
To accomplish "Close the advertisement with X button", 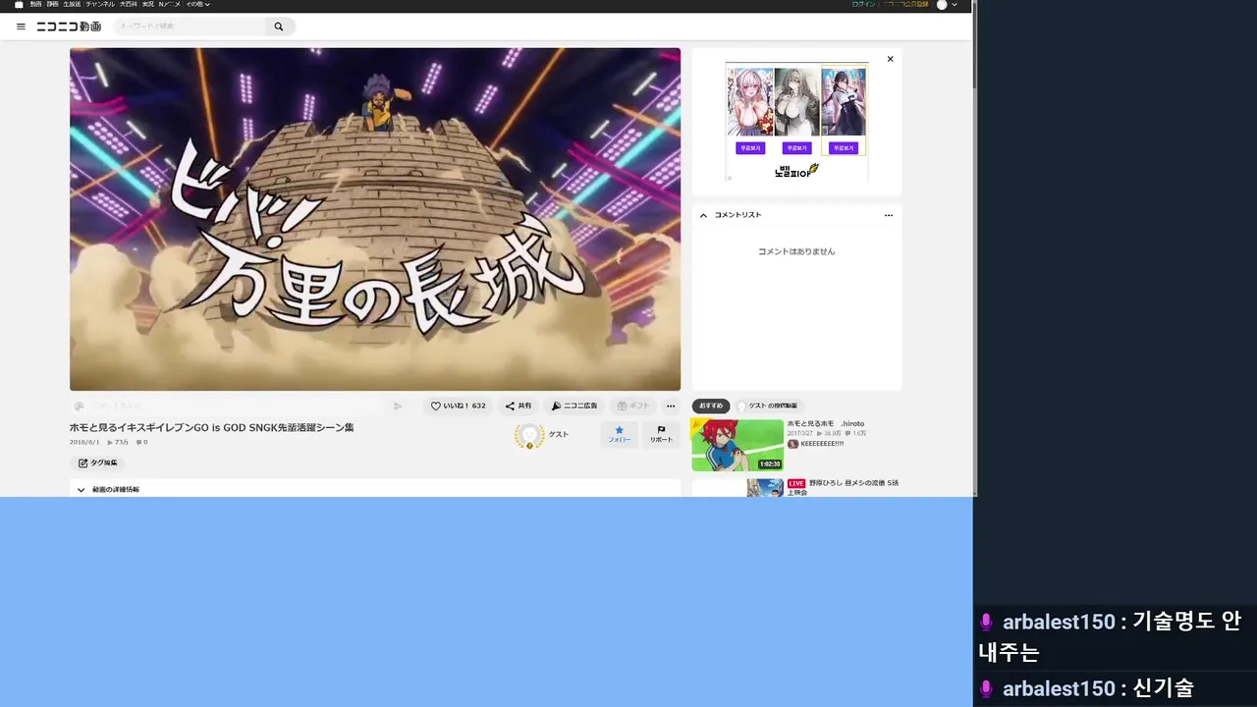I will click(891, 59).
